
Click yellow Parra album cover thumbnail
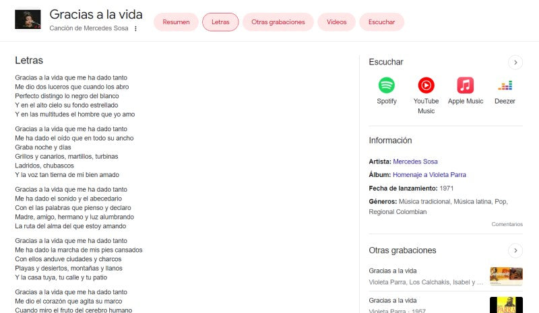(506, 305)
